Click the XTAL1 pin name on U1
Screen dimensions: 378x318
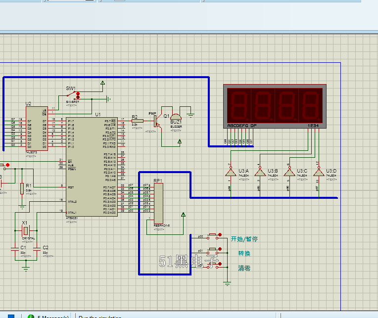72,213
